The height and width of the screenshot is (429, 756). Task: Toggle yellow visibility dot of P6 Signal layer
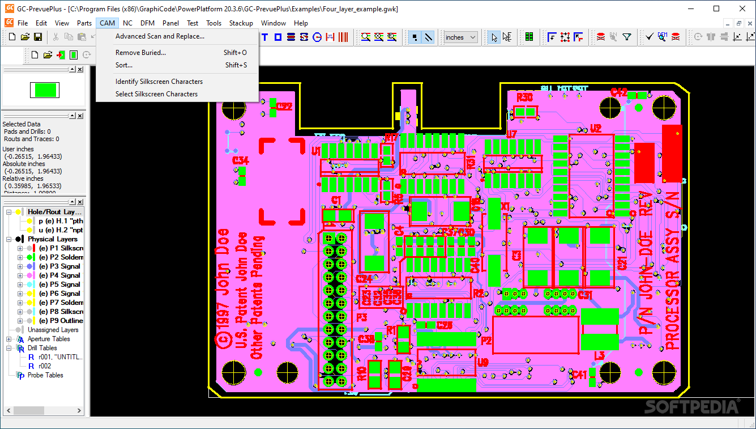29,294
